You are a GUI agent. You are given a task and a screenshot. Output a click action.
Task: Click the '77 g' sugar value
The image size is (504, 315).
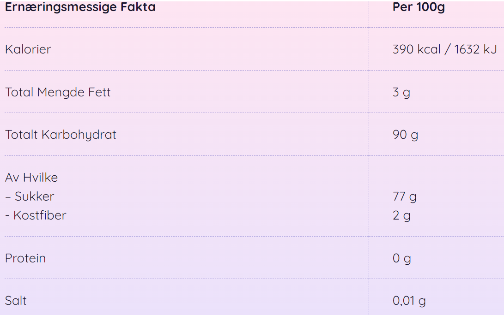click(x=404, y=196)
